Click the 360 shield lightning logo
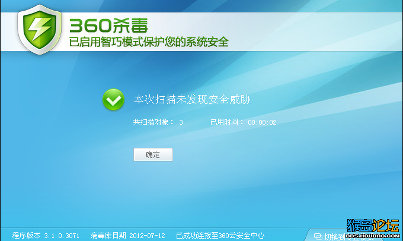Screen dimensions: 403x241 pos(39,29)
